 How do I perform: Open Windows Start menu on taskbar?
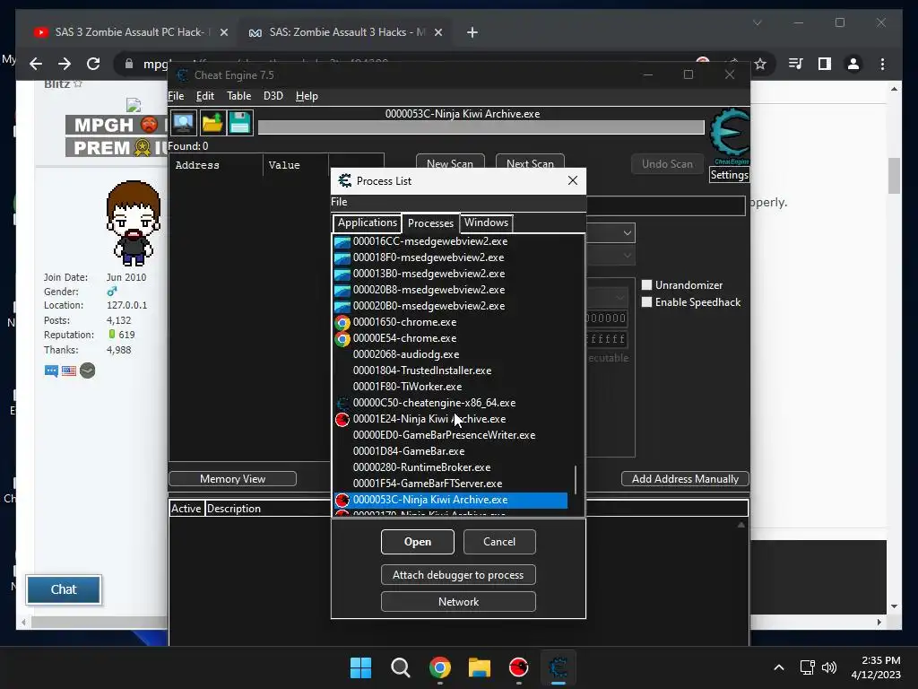[x=360, y=667]
